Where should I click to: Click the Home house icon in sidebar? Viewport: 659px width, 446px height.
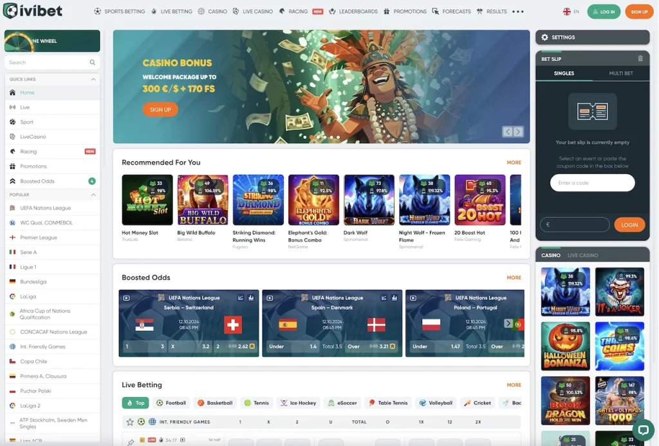tap(13, 93)
